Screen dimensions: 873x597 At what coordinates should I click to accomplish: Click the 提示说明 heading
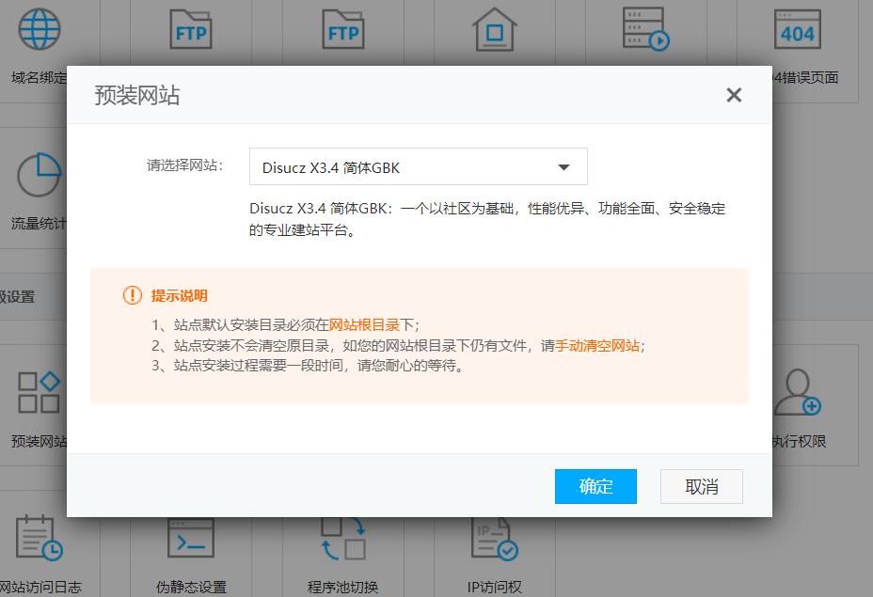point(180,295)
